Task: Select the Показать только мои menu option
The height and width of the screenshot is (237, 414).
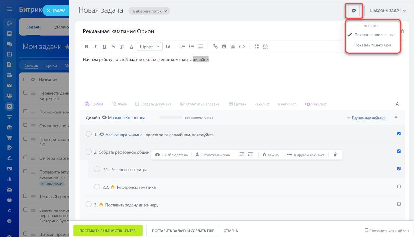Action: click(373, 45)
